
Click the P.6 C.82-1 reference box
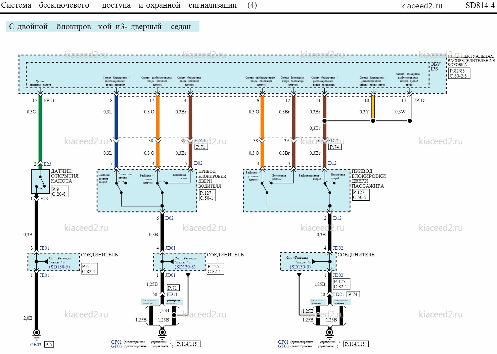click(89, 269)
